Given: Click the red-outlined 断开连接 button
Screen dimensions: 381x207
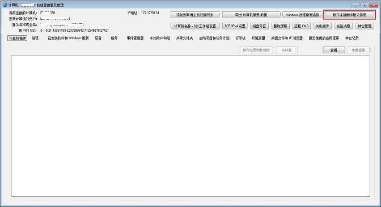Looking at the screenshot, I should (349, 15).
